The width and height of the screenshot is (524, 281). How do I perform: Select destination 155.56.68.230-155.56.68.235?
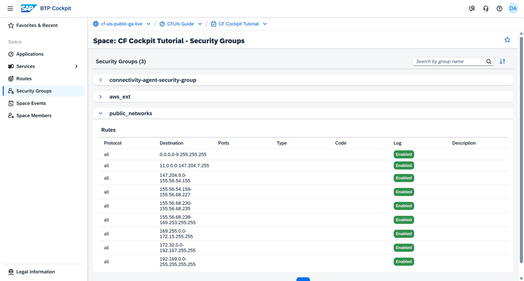(x=176, y=206)
